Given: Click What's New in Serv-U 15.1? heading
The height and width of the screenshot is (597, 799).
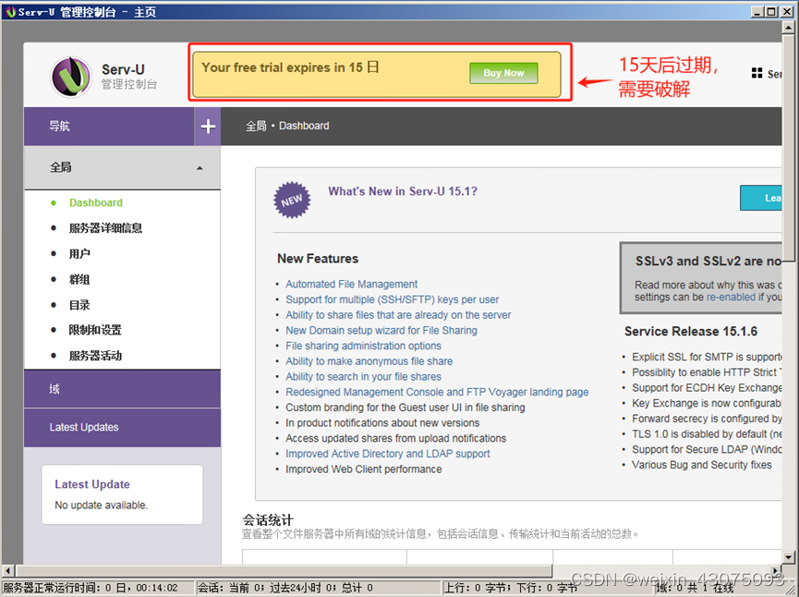Looking at the screenshot, I should 403,191.
